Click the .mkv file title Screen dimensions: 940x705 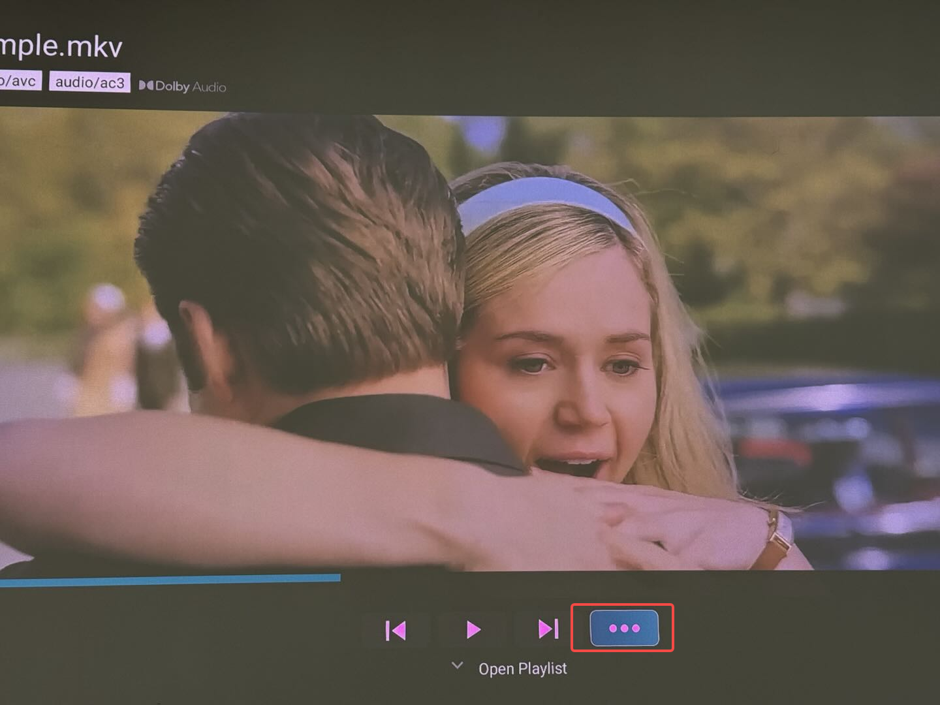pos(61,46)
